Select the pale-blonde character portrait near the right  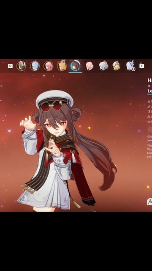117,66
